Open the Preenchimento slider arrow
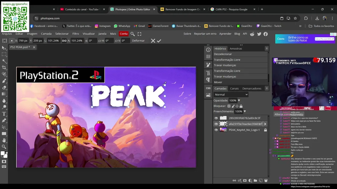The height and width of the screenshot is (189, 337). tap(245, 112)
